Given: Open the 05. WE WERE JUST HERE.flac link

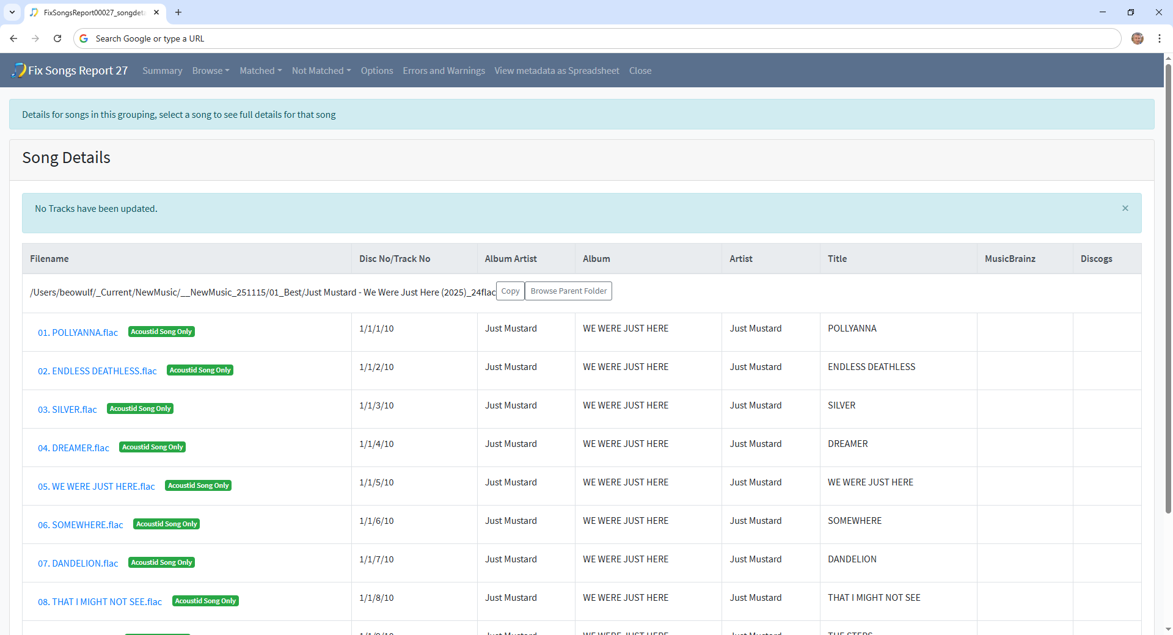Looking at the screenshot, I should (x=96, y=487).
